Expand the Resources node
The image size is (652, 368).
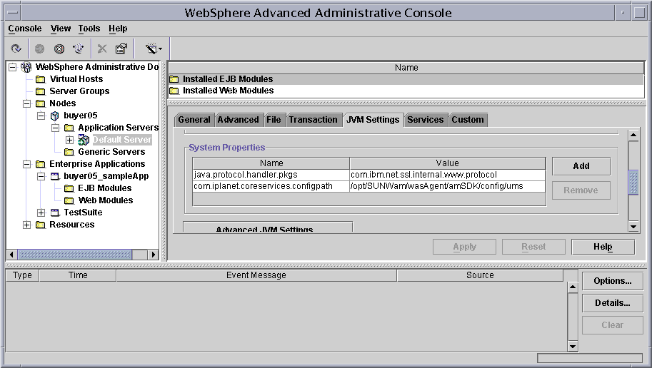pos(26,225)
